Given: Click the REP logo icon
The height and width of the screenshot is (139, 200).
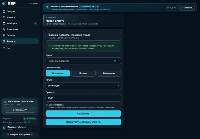Looking at the screenshot, I should [4, 4].
